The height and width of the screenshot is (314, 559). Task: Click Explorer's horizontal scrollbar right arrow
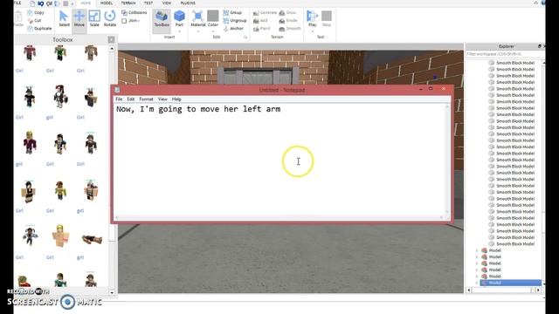pyautogui.click(x=538, y=290)
